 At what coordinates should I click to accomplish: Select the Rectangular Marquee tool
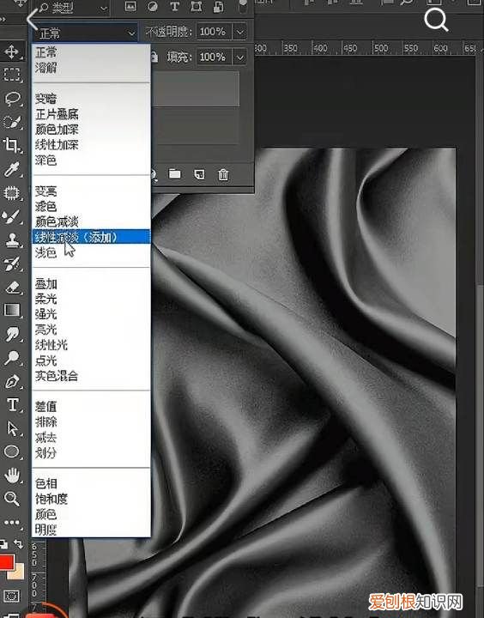point(11,75)
